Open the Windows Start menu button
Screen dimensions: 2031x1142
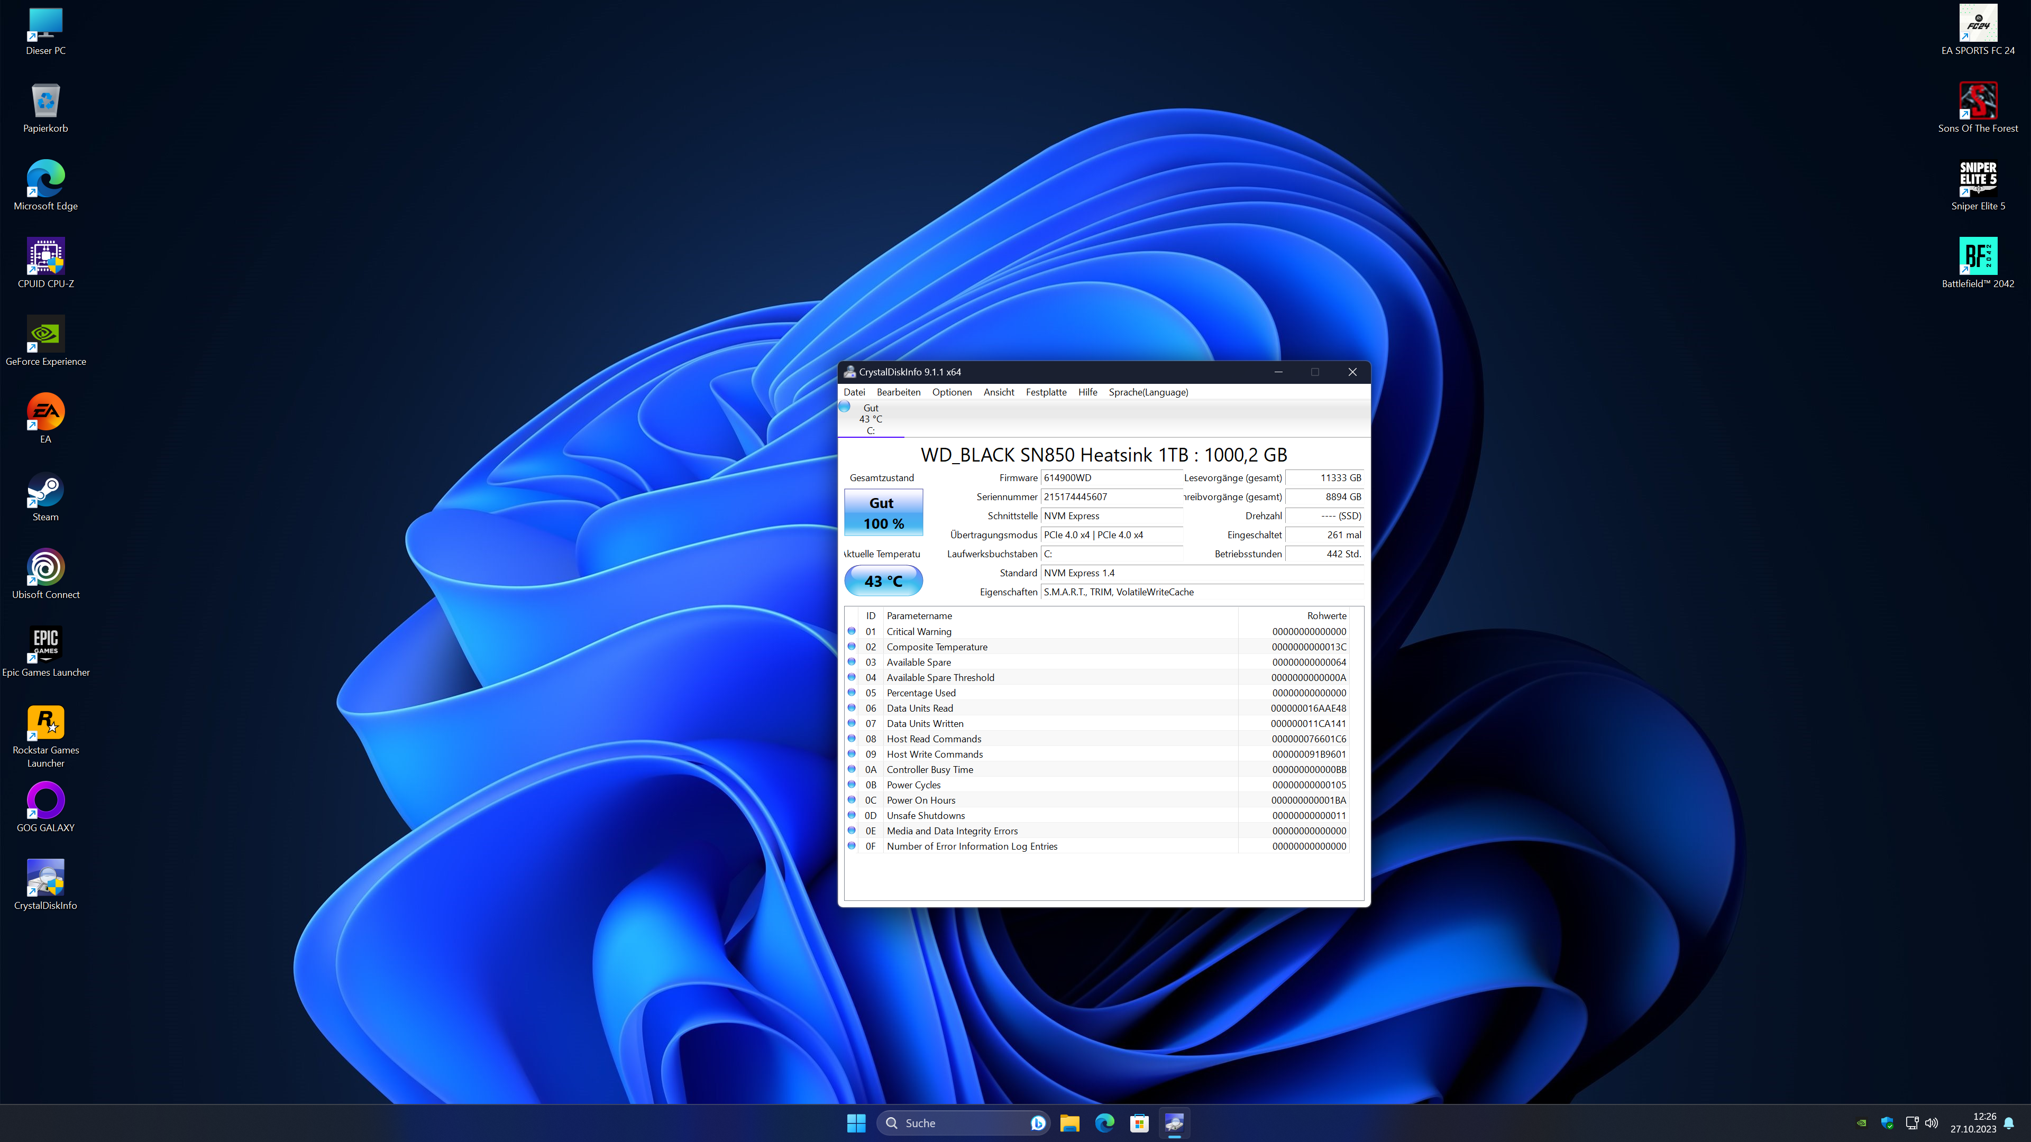click(x=856, y=1123)
